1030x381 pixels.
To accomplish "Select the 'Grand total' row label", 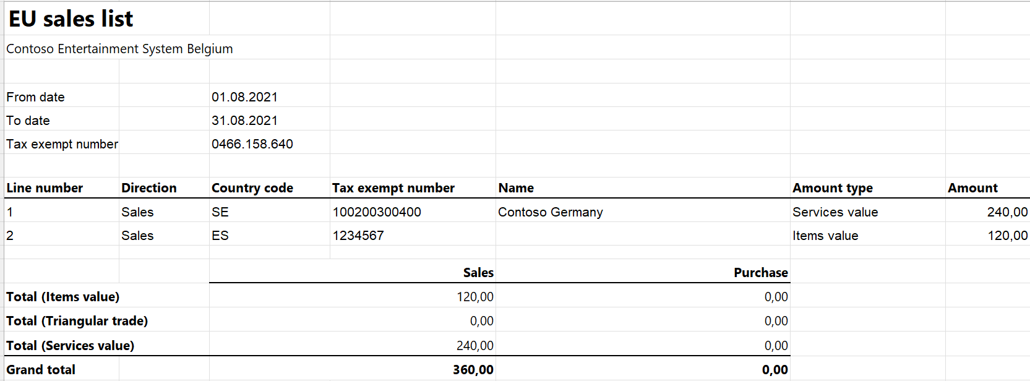I will (41, 370).
